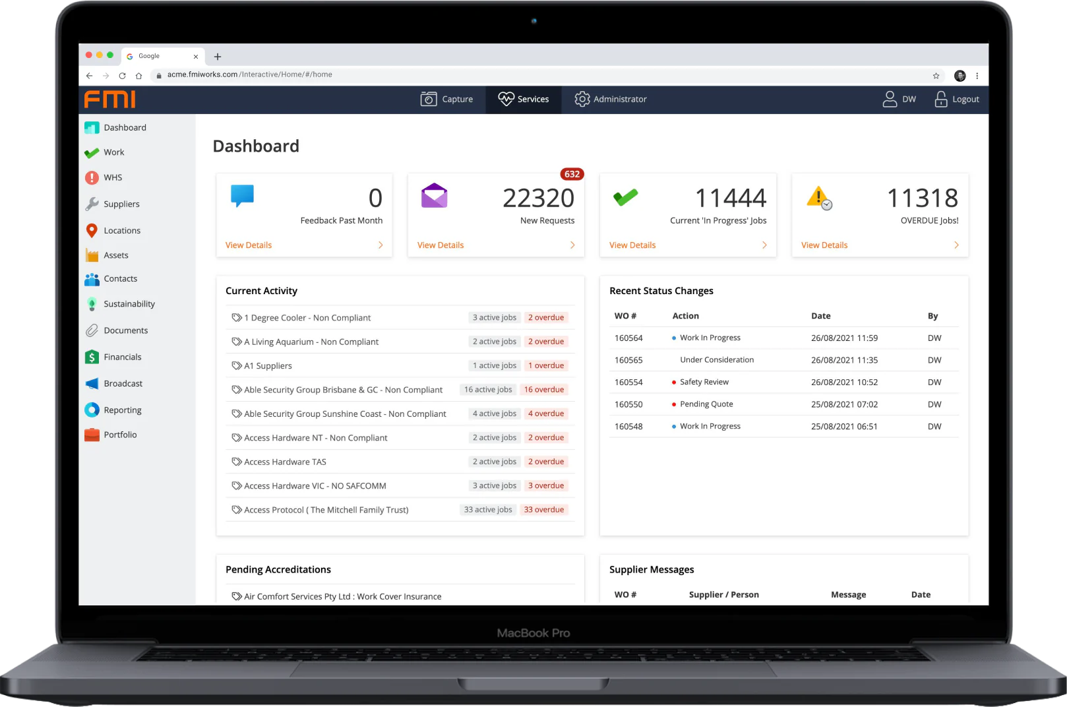Open Access Protocol (The Mitchell Family Trust)

click(x=400, y=510)
